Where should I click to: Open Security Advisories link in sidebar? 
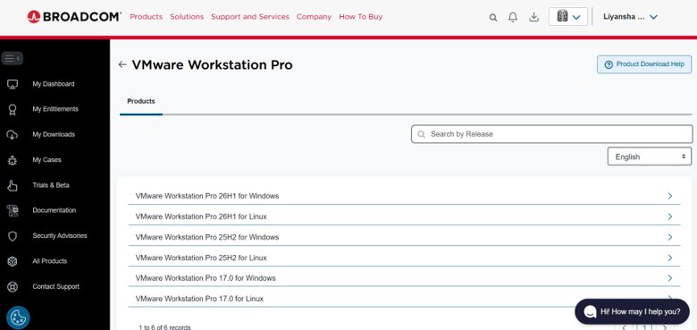click(60, 236)
